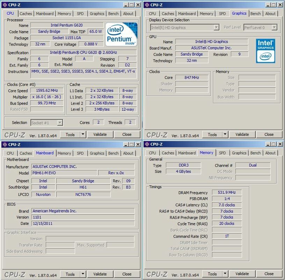Click the Close button in the Graphics window
The height and width of the screenshot is (280, 285).
(x=269, y=134)
